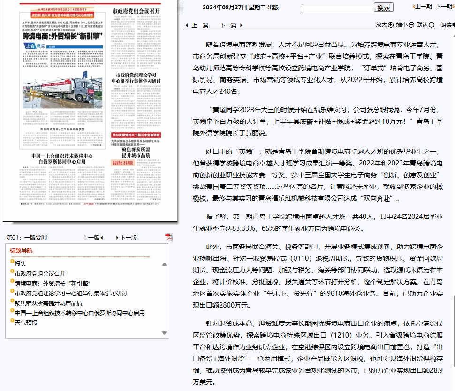This screenshot has width=455, height=391.
Task: Click the 默认 default size circle icon
Action: [x=431, y=25]
